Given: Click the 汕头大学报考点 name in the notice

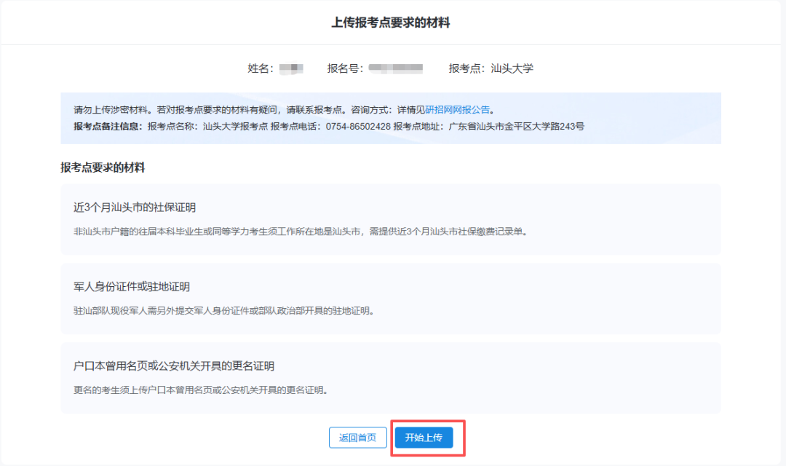Looking at the screenshot, I should click(235, 127).
